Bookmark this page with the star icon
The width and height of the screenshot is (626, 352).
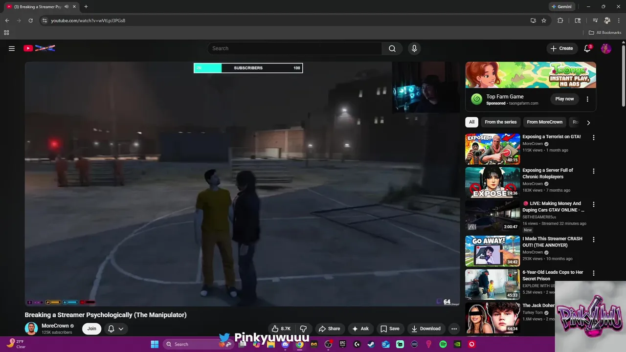coord(544,21)
